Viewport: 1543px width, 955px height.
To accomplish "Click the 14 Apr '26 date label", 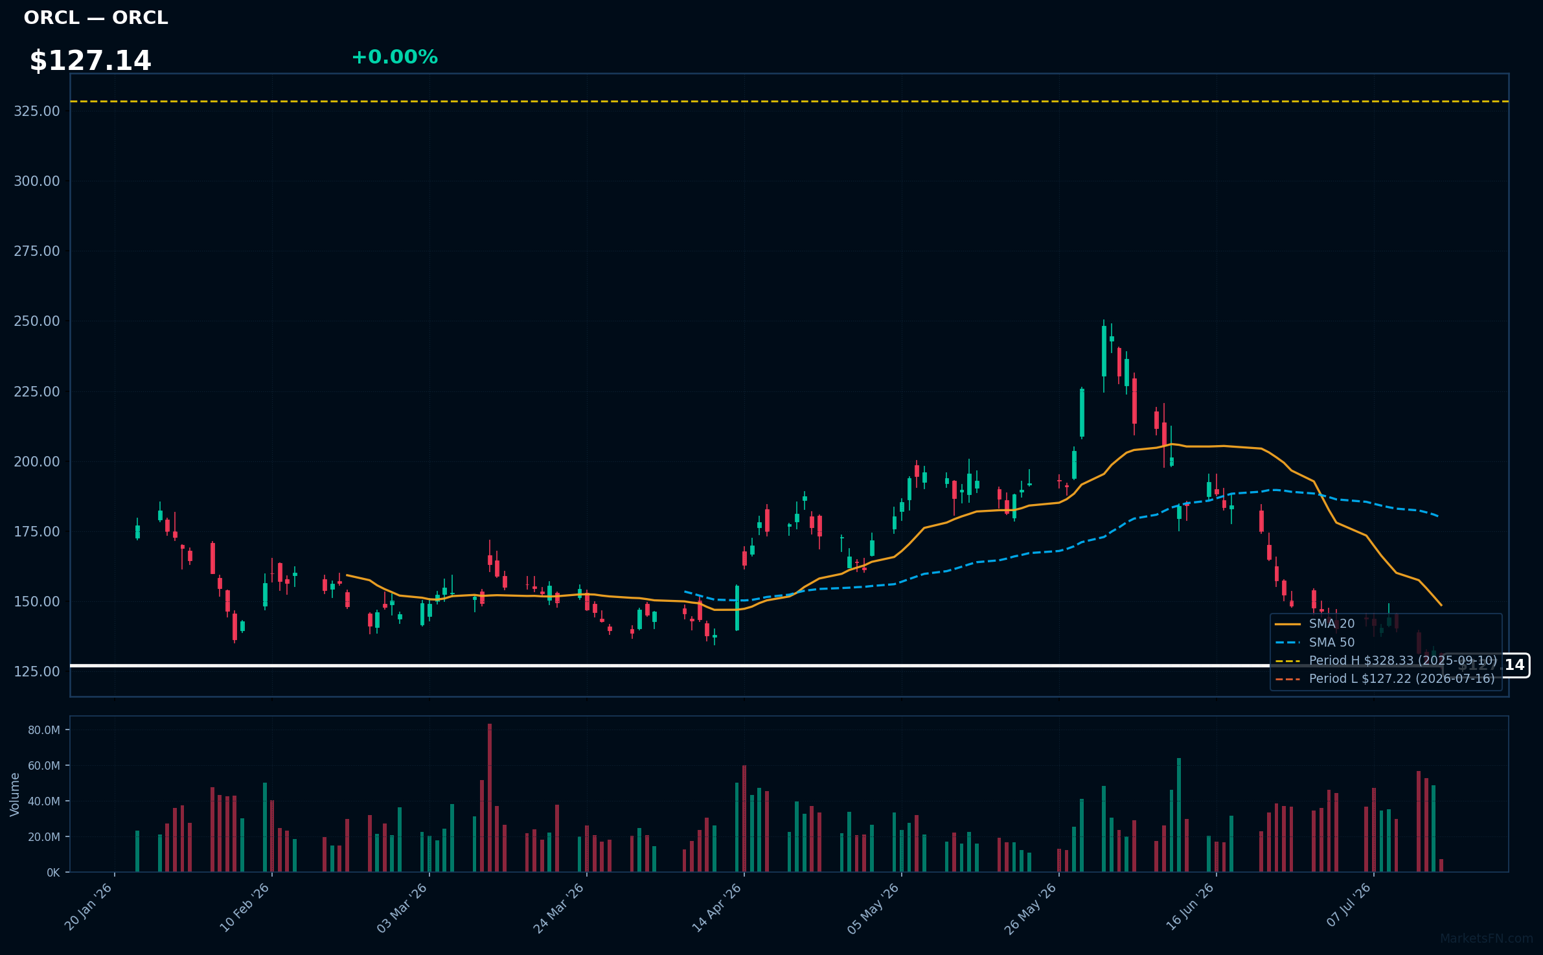I will pos(717,908).
